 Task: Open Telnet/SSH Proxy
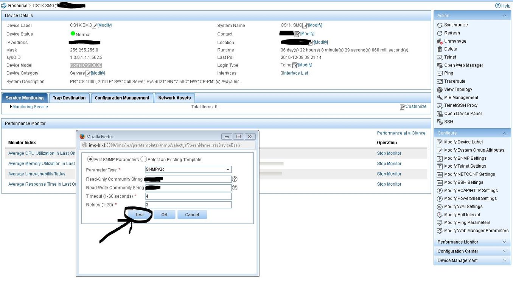461,105
